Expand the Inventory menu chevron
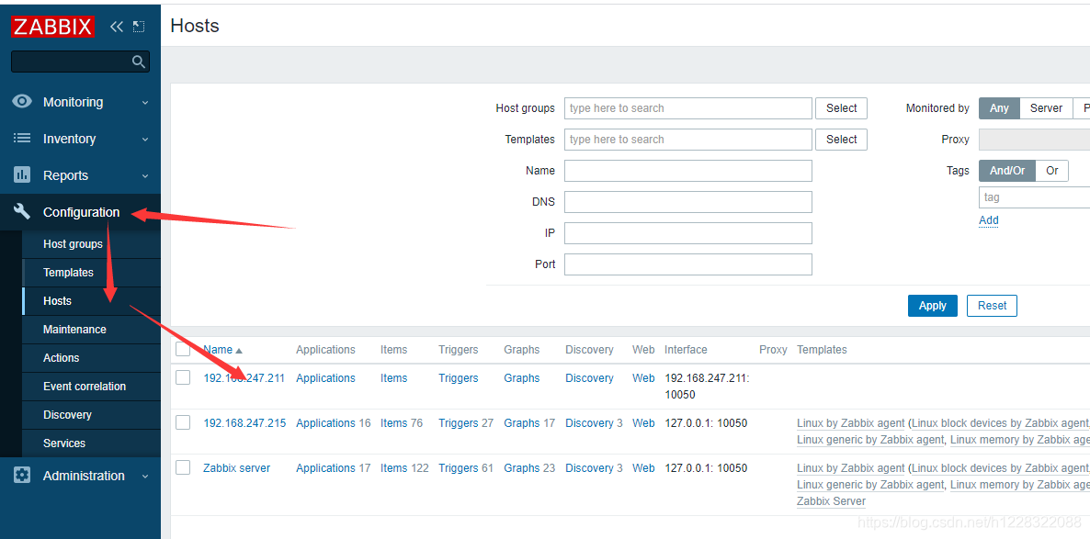1090x539 pixels. click(144, 140)
